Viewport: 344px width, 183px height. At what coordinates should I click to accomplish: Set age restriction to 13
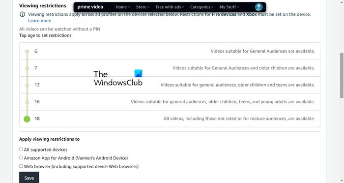click(x=27, y=85)
